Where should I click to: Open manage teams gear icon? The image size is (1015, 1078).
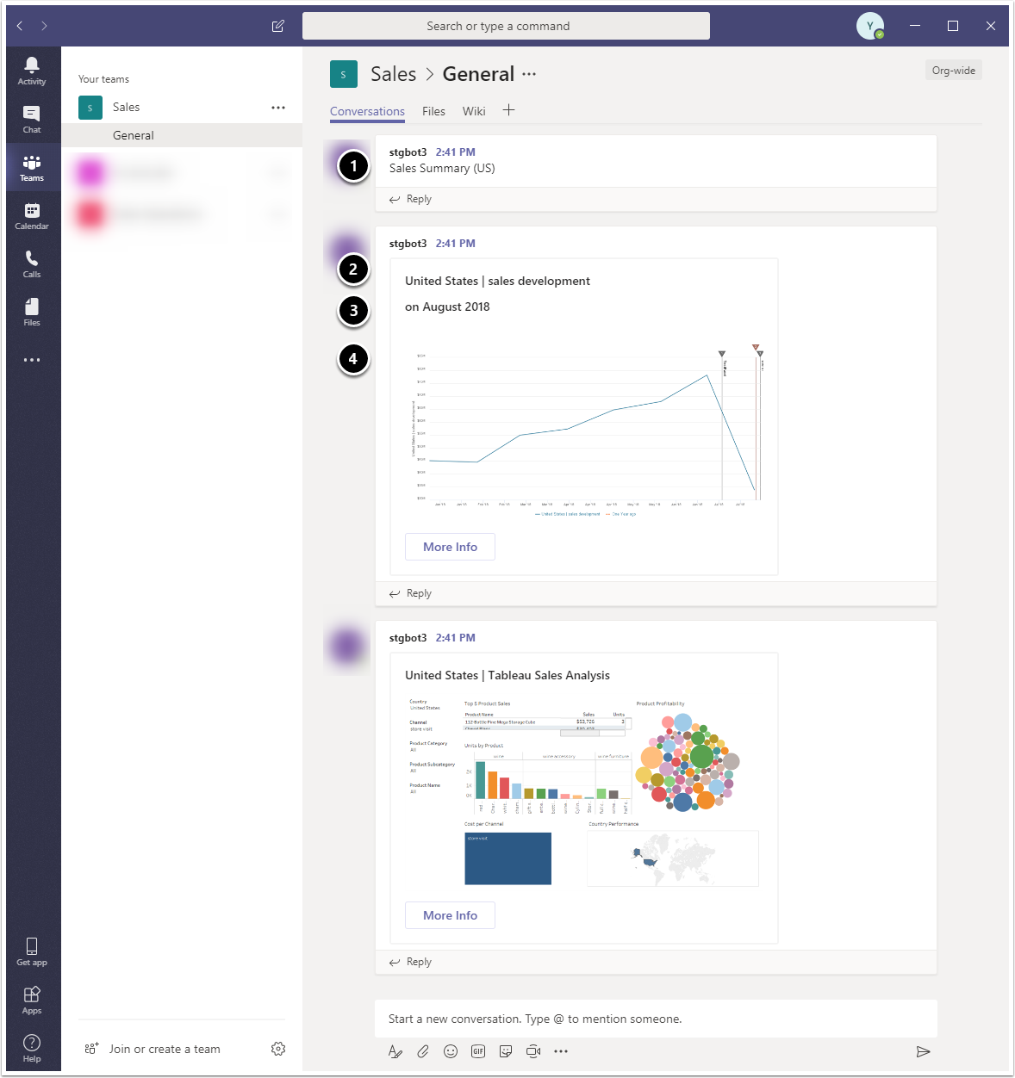(x=277, y=1049)
